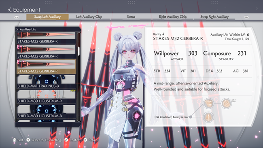Viewport: 263px width, 148px height.
Task: Click the Sort button prompt
Action: click(x=18, y=140)
